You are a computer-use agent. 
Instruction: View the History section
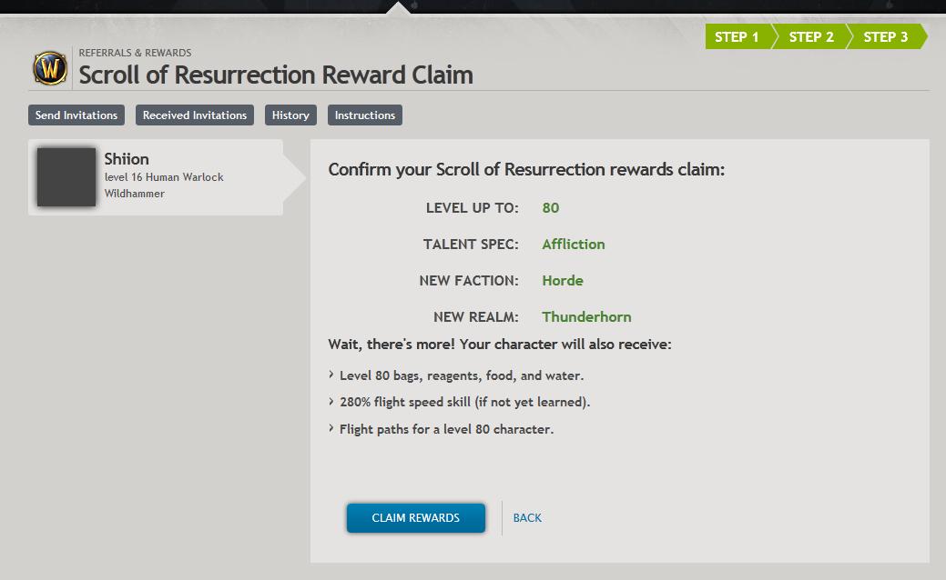(290, 115)
